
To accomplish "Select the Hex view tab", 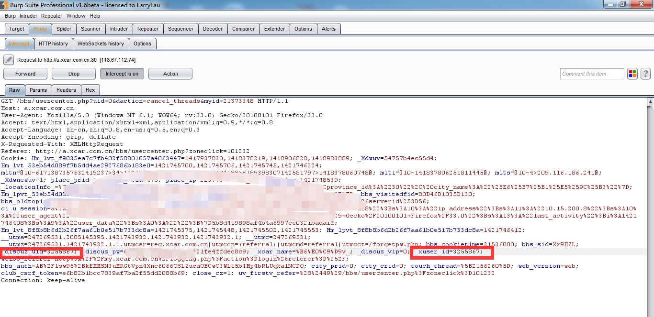I will click(x=90, y=90).
